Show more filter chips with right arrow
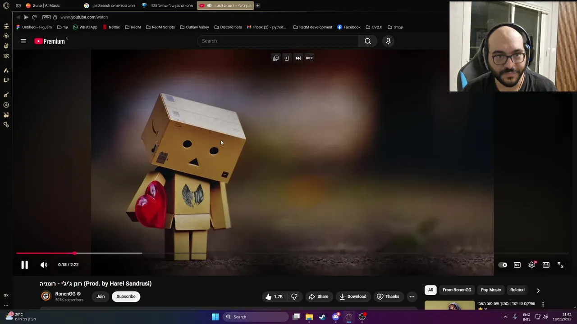Screen dimensions: 577x324 pos(538,290)
